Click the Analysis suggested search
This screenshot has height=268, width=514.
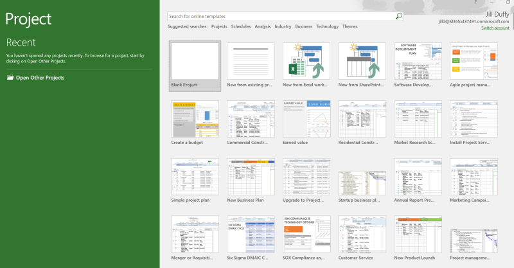pos(263,26)
